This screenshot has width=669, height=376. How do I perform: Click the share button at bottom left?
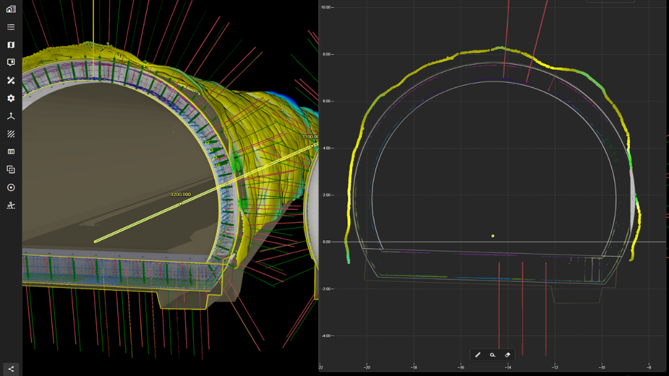(x=10, y=369)
